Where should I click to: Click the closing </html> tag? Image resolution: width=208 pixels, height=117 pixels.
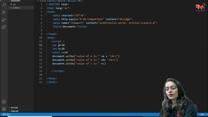point(52,82)
